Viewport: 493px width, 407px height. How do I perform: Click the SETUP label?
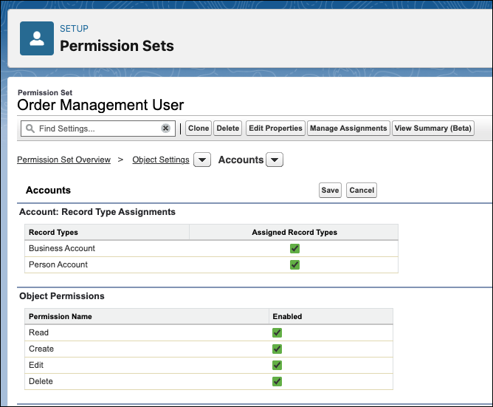coord(75,29)
